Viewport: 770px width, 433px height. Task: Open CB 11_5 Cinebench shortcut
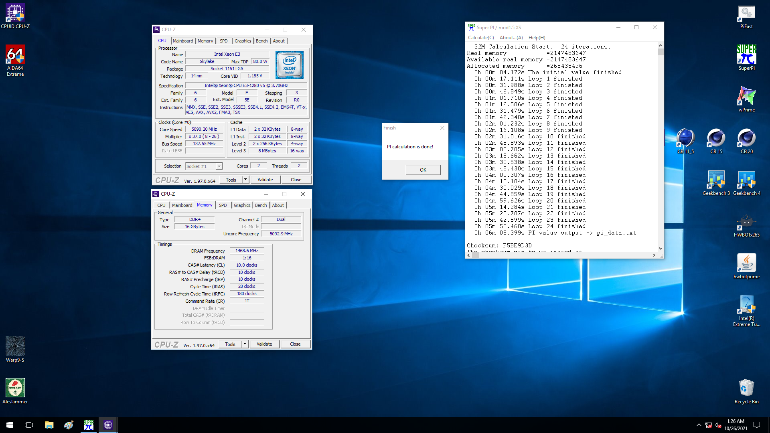[x=685, y=141]
